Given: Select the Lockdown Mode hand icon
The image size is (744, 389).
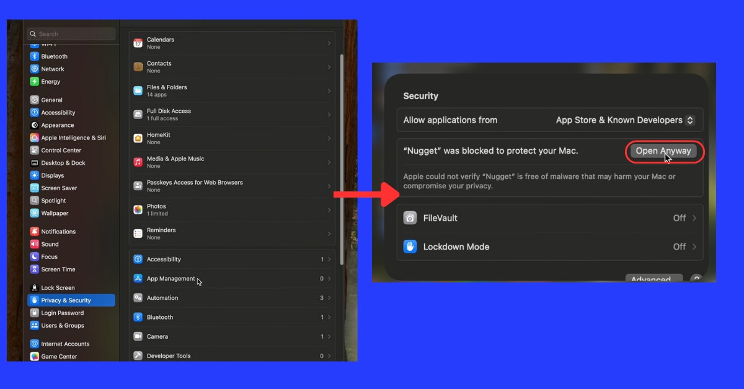Looking at the screenshot, I should click(x=409, y=247).
